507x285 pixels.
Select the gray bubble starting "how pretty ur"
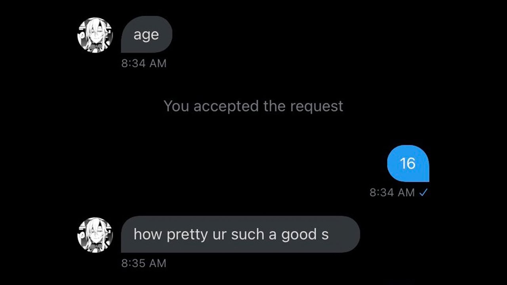[x=240, y=234]
